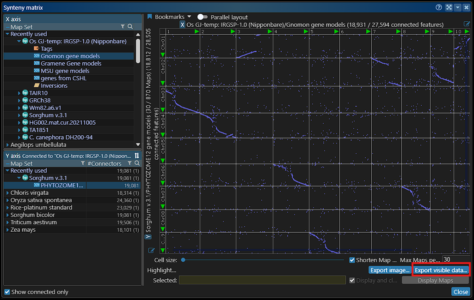Click the edit icon at matrix bottom-left

click(151, 250)
